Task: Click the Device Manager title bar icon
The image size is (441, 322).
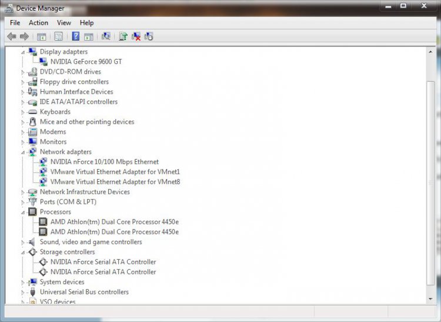Action: coord(9,9)
